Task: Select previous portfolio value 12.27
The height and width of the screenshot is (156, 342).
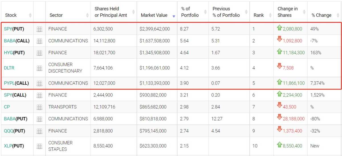Action: point(217,119)
